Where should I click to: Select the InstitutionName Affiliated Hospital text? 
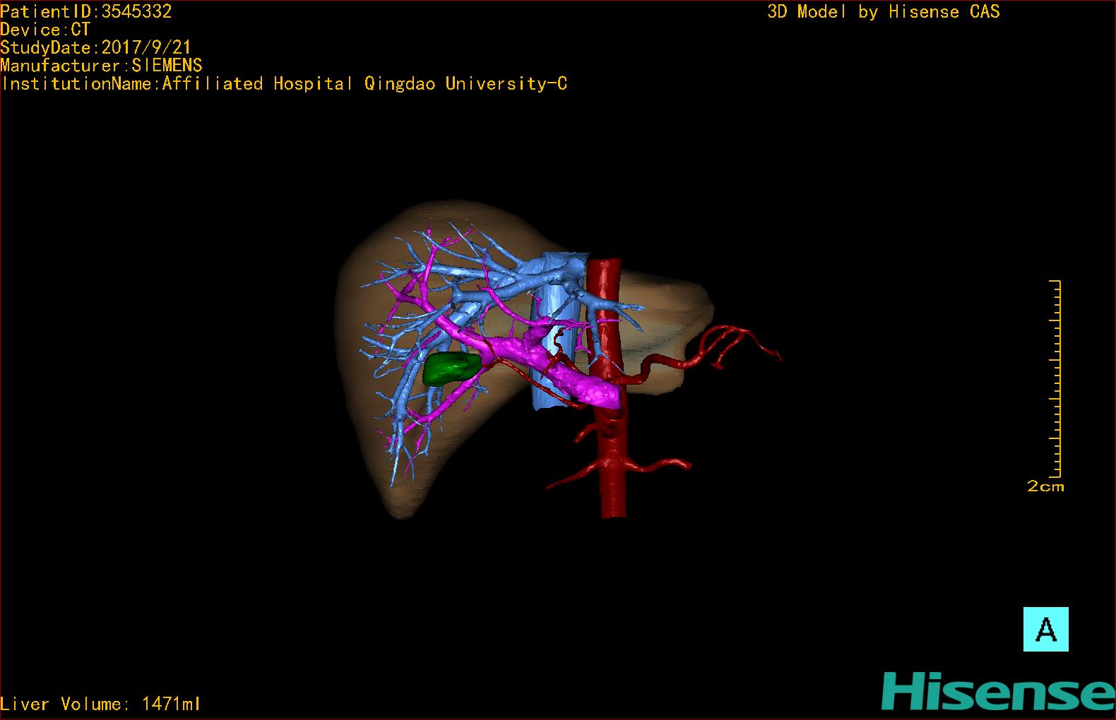coord(284,84)
